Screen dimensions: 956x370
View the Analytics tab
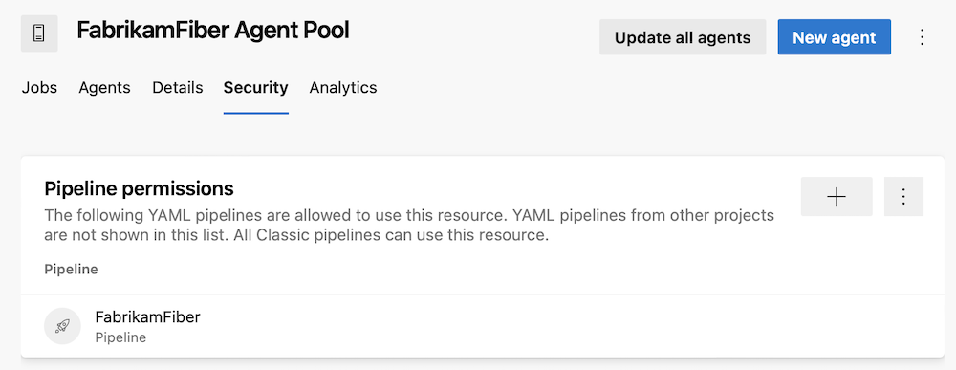[343, 88]
